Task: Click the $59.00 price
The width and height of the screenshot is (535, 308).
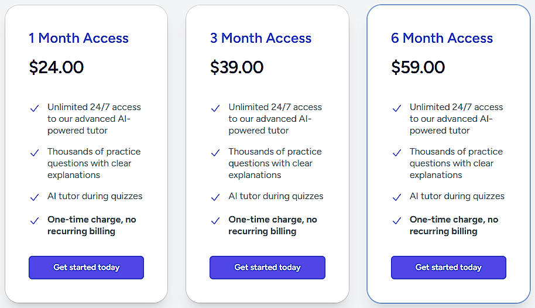Action: coord(418,67)
